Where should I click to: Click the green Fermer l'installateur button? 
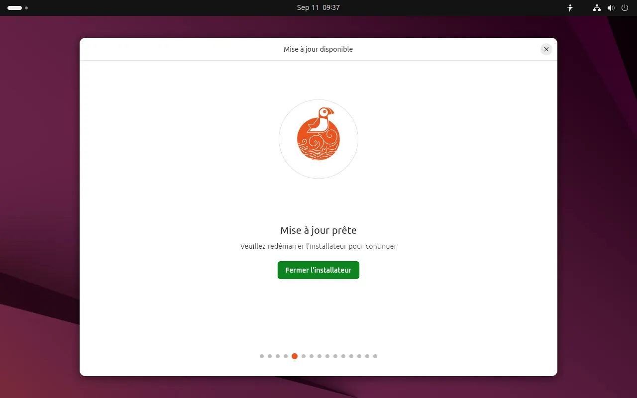point(318,270)
